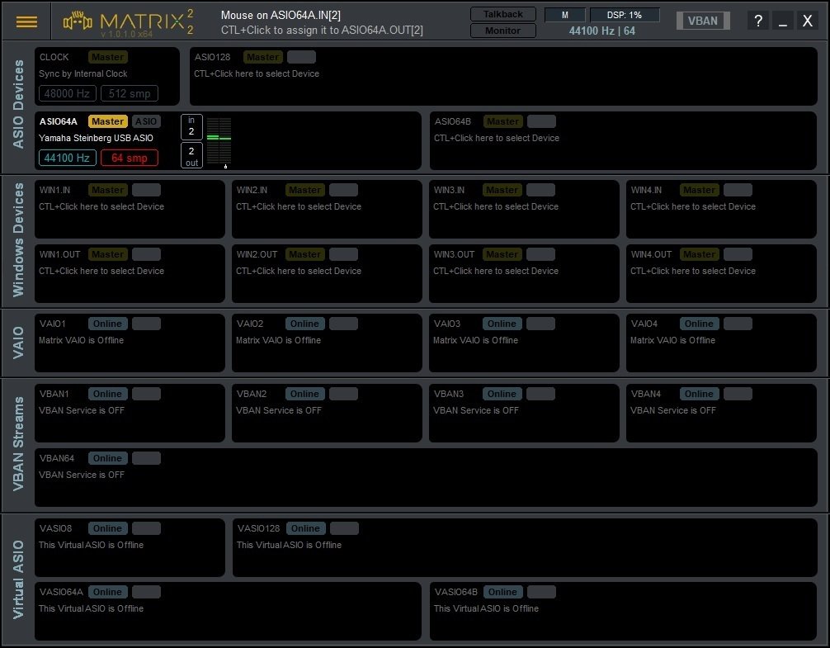Open the hamburger main menu
Image resolution: width=830 pixels, height=648 pixels.
[26, 21]
